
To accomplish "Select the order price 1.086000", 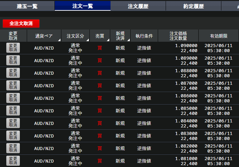I will click(x=186, y=96).
